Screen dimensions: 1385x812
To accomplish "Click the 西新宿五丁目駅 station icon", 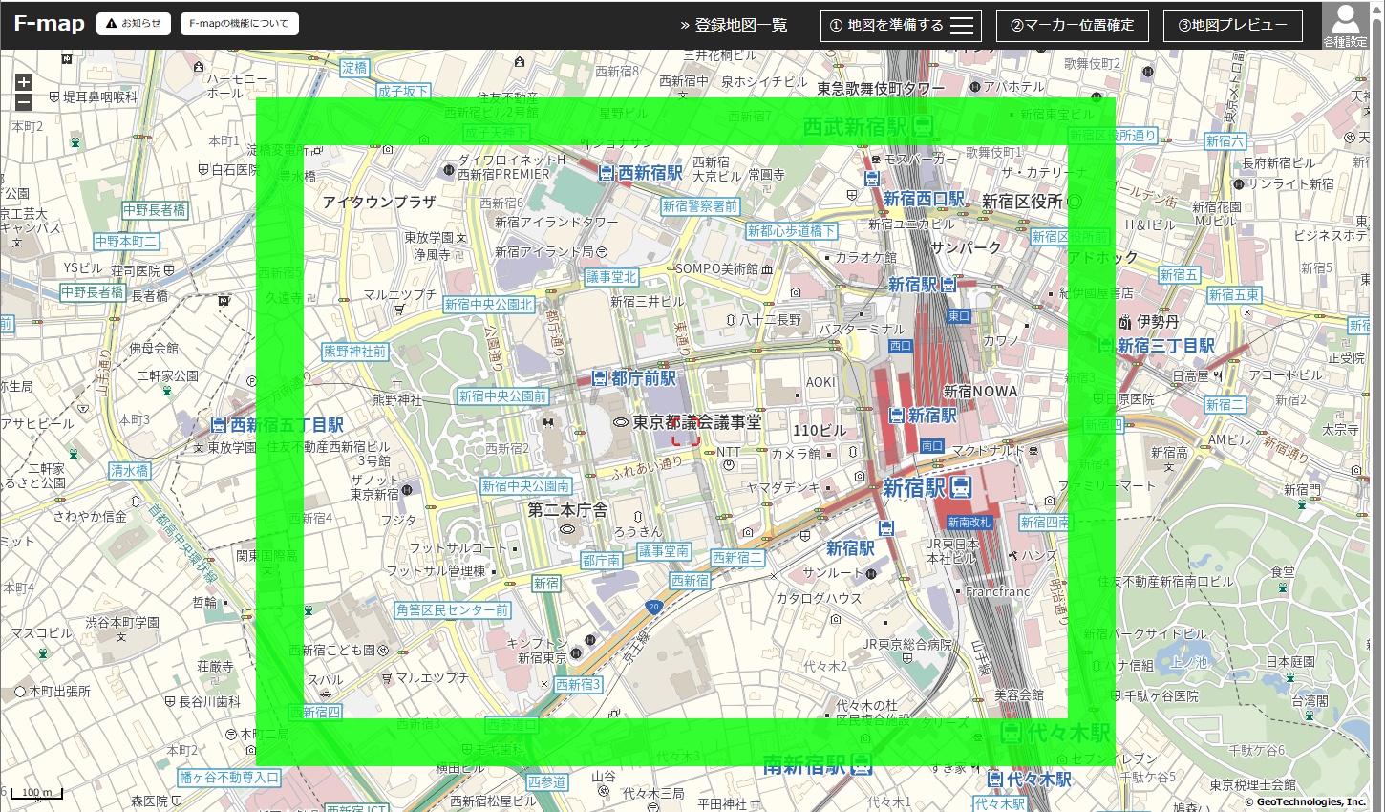I will (219, 424).
